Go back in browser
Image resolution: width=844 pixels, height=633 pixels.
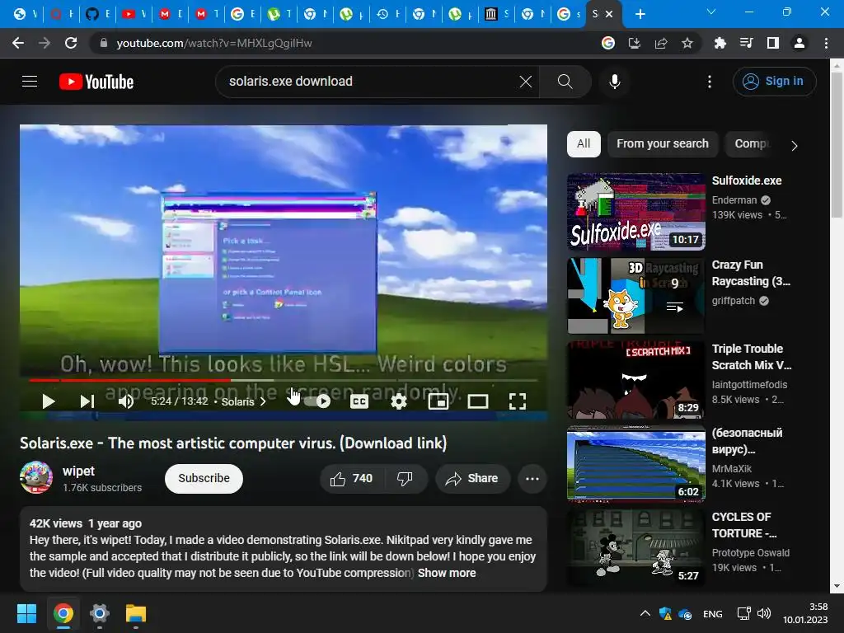pos(18,43)
